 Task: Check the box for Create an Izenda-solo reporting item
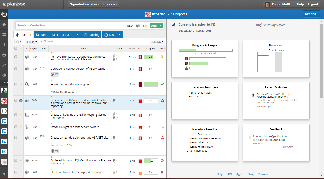point(16,138)
